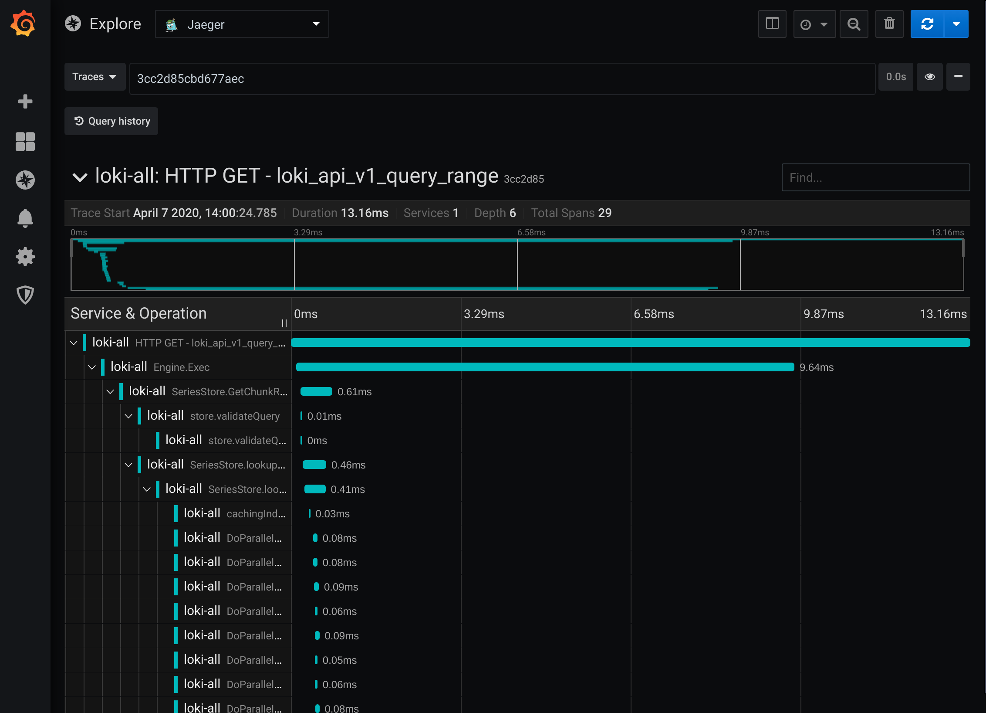Click the magnifier zoom icon in toolbar

(x=854, y=24)
